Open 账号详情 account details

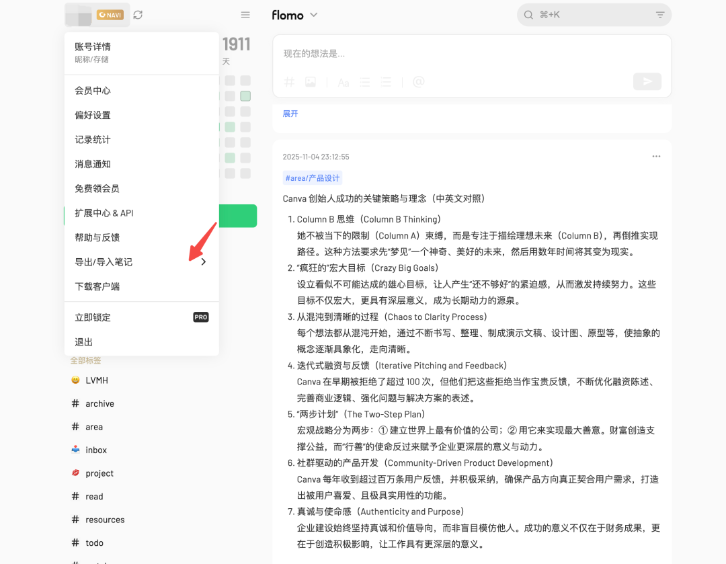tap(142, 52)
